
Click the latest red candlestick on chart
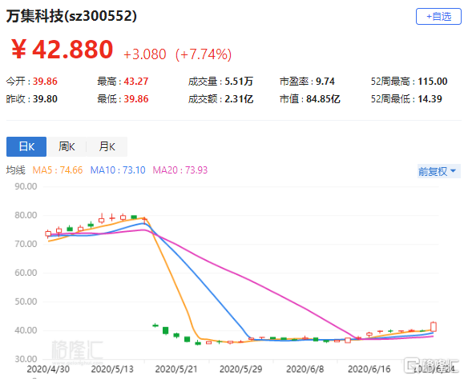click(x=434, y=326)
